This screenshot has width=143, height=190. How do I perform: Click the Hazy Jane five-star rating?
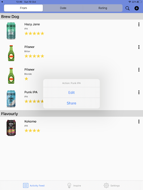click(x=34, y=33)
